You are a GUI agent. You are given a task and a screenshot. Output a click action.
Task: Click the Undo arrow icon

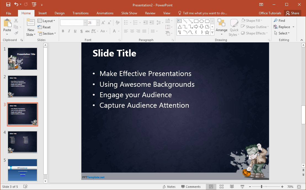coord(16,4)
